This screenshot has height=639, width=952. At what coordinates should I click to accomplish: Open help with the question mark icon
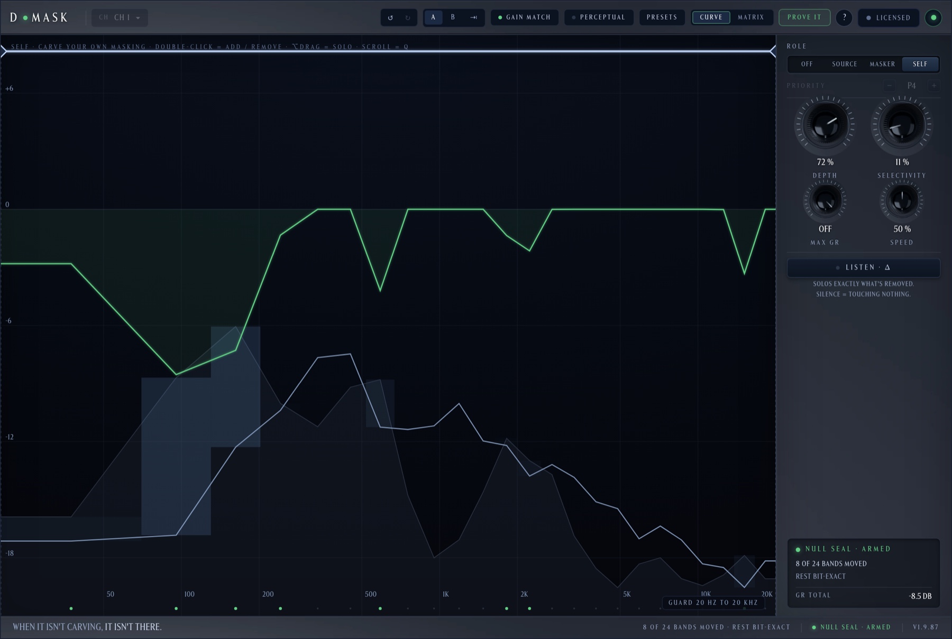coord(844,17)
